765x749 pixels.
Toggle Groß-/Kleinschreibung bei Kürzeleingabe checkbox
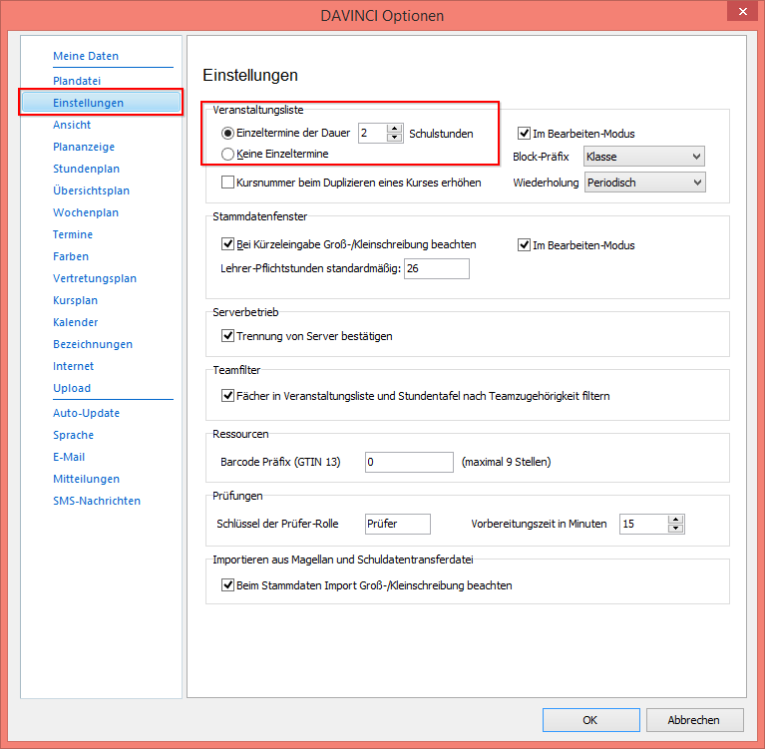point(227,244)
